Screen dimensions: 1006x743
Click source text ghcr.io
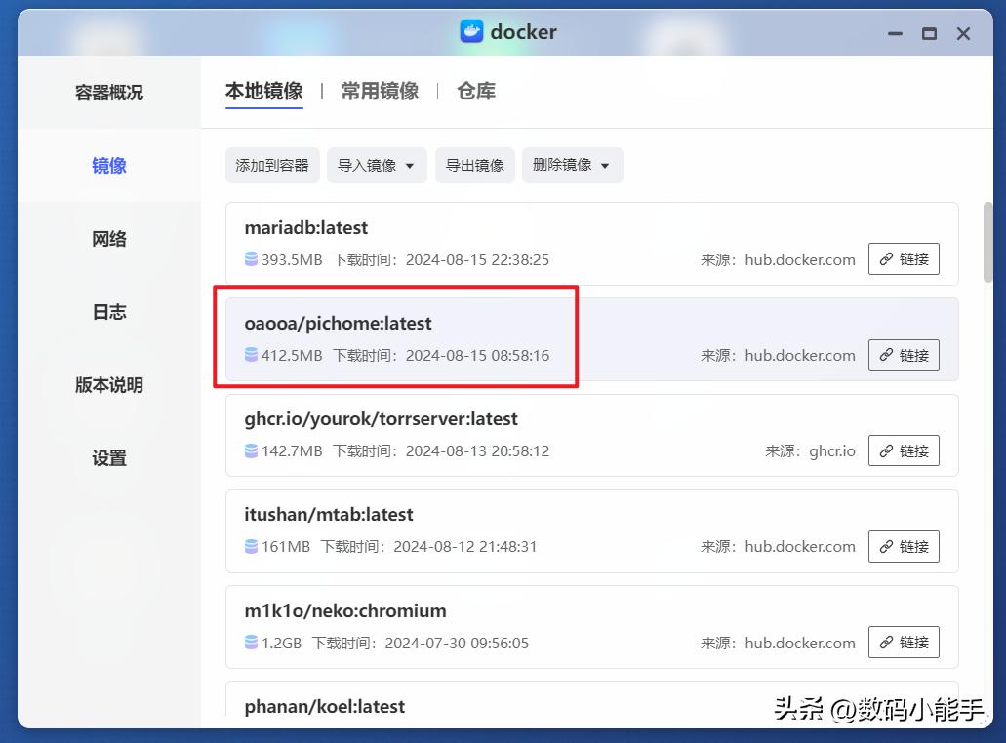[x=832, y=450]
